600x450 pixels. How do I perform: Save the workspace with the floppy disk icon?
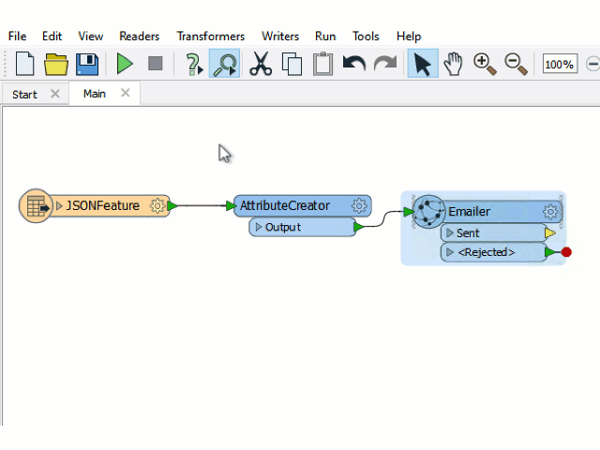(x=87, y=64)
